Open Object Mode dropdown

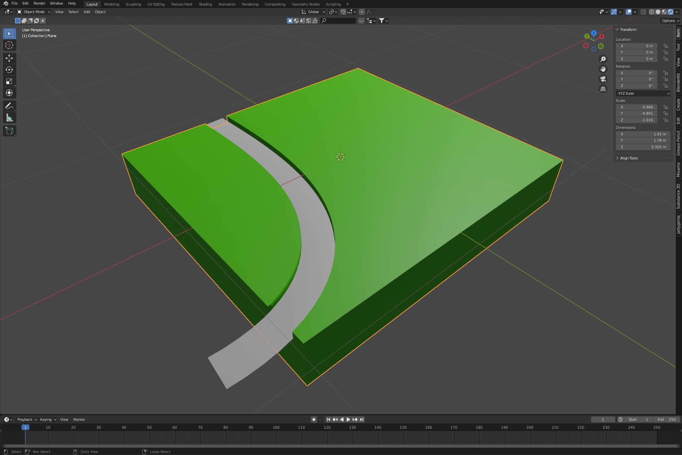pos(34,12)
